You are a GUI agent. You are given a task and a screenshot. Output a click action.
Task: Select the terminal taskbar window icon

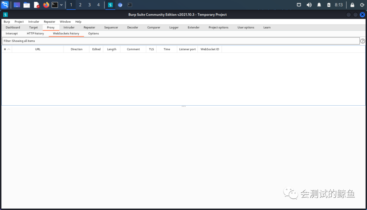click(x=130, y=5)
